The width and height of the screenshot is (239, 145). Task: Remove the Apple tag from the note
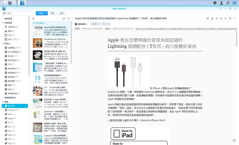[x=99, y=24]
